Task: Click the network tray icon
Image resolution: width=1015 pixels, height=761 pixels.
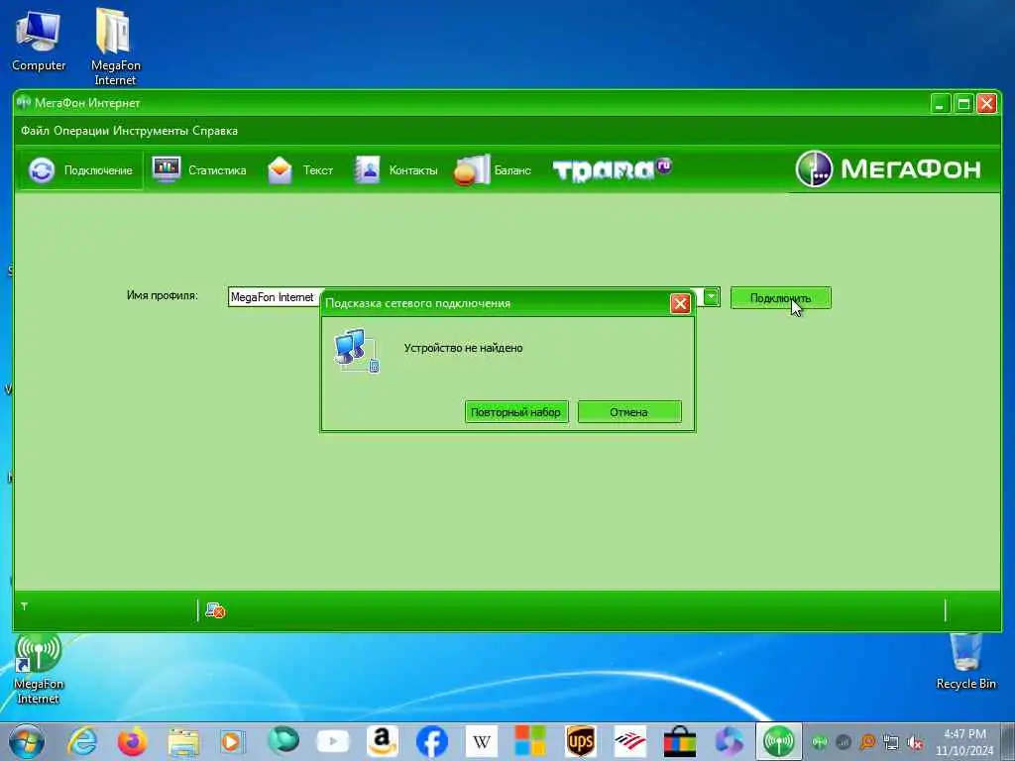Action: click(891, 743)
